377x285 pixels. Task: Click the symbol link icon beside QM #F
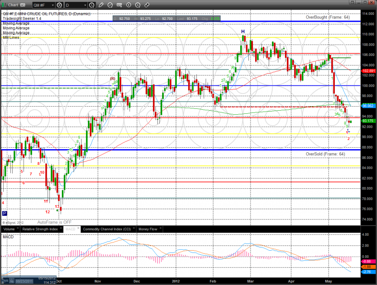pyautogui.click(x=59, y=5)
